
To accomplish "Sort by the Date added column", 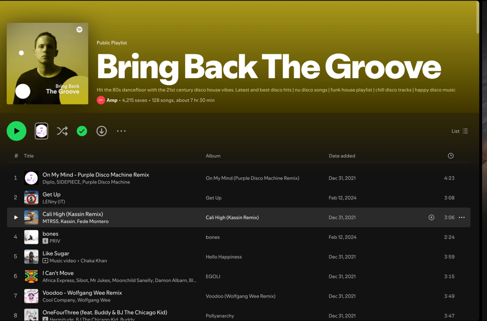I will pos(342,156).
